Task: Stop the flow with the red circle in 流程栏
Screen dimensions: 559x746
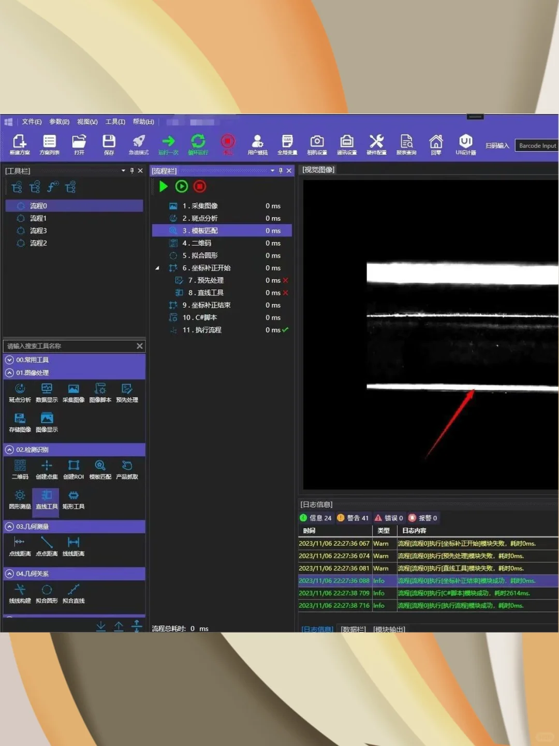Action: pos(200,187)
